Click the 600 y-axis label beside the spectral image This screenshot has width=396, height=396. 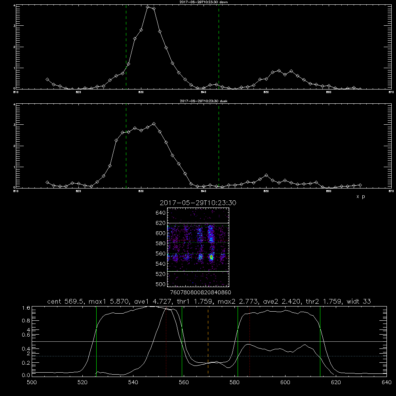click(x=161, y=233)
